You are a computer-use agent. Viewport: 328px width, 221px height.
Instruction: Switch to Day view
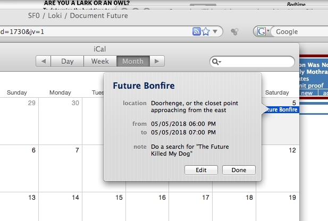[x=68, y=61]
